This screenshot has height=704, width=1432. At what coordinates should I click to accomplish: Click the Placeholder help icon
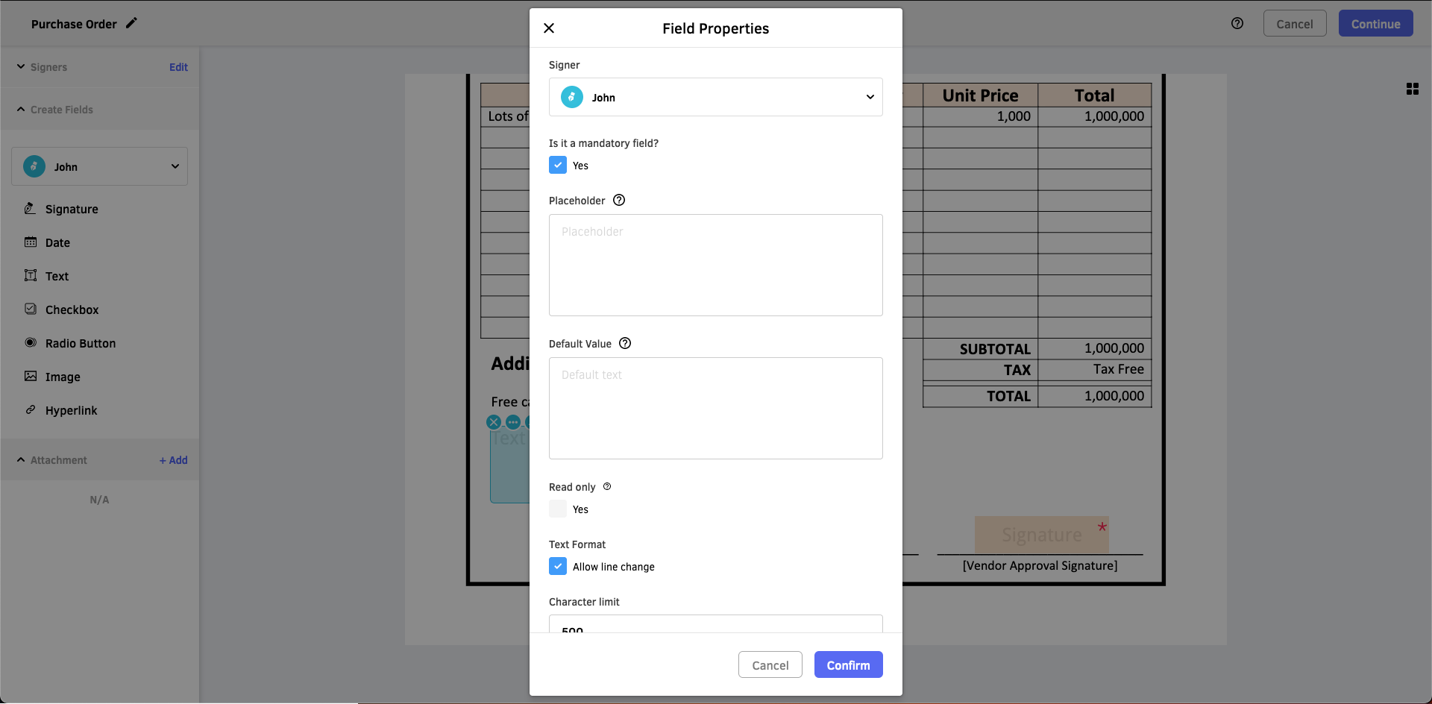pyautogui.click(x=618, y=200)
